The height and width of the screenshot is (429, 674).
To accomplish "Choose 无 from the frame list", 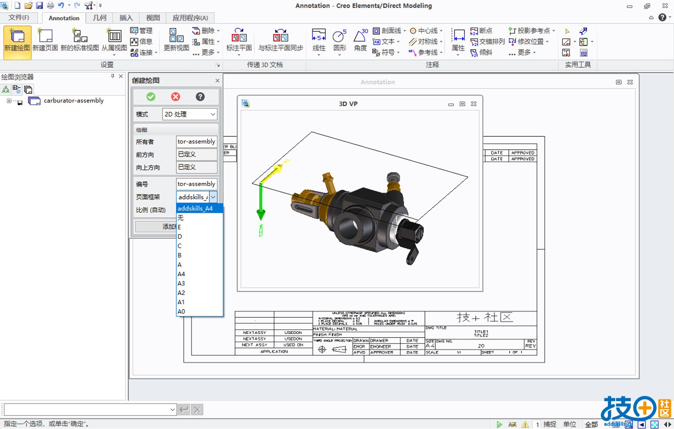I will [x=200, y=218].
